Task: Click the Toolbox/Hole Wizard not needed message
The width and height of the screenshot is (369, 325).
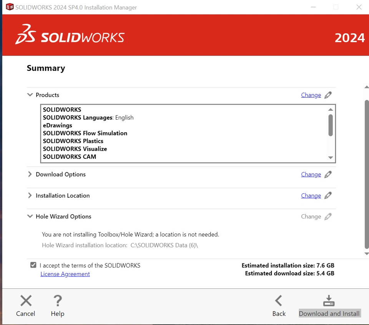Action: [x=130, y=234]
